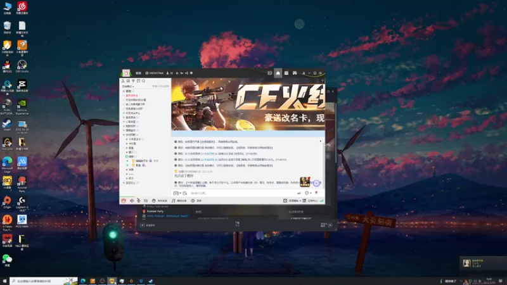Click the Windows taskbar search box
This screenshot has height=285, width=507.
[44, 281]
